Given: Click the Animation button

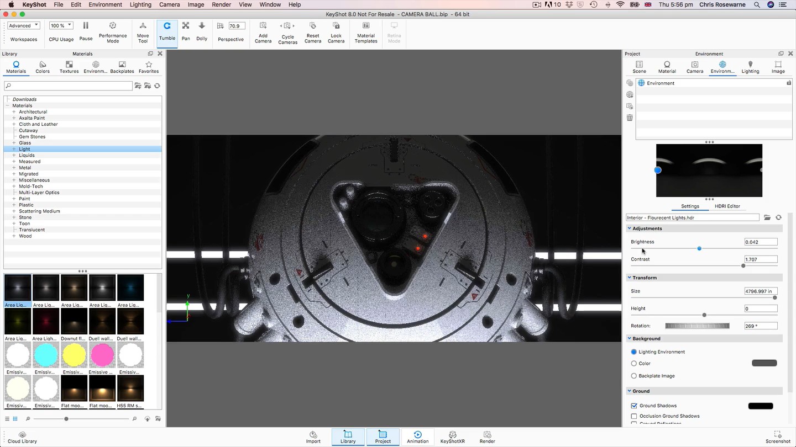Looking at the screenshot, I should 417,437.
